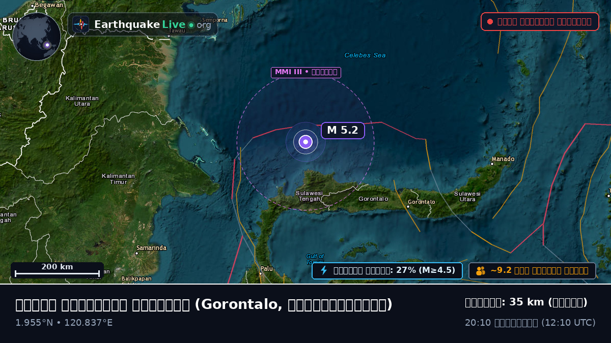Click the globe minimap thumbnail

tap(37, 37)
